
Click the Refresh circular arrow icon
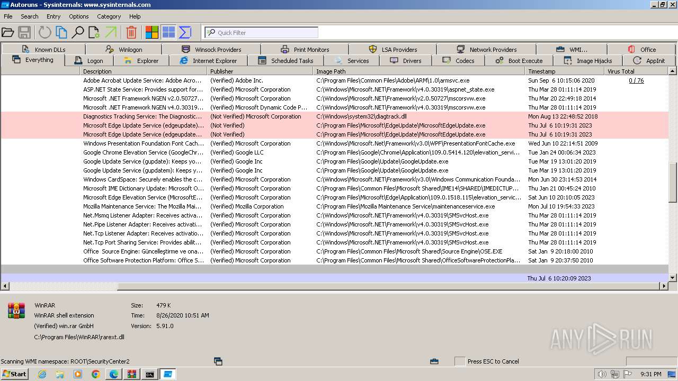tap(45, 33)
